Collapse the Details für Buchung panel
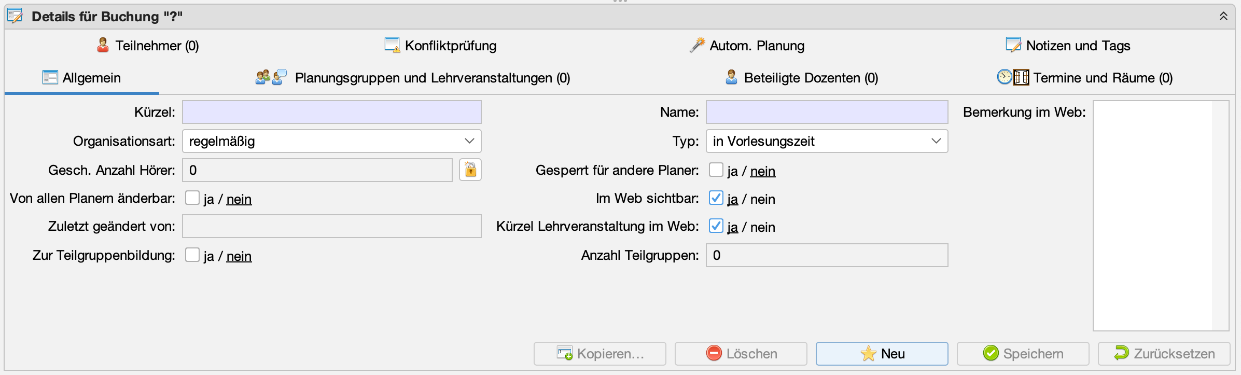The image size is (1241, 375). point(1223,16)
